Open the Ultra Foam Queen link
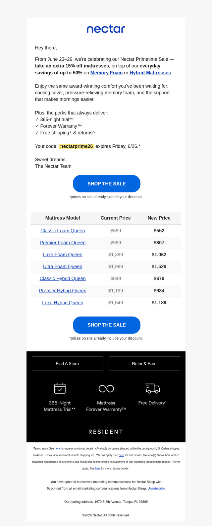 (63, 266)
